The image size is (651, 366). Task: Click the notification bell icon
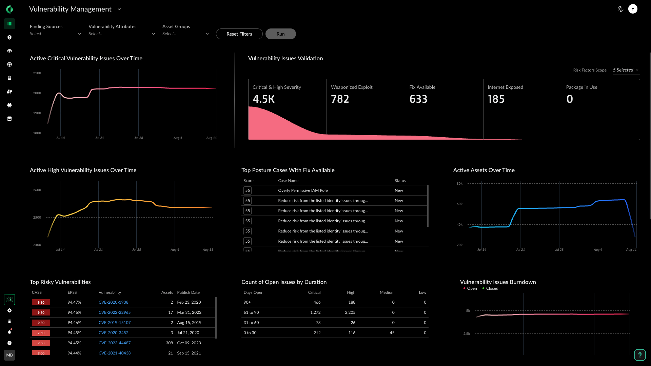pos(9,332)
